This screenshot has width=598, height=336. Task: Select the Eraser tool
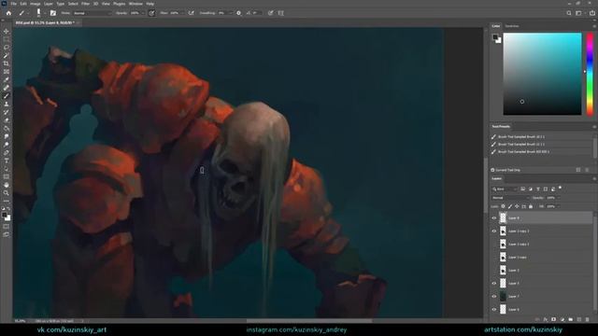point(7,120)
